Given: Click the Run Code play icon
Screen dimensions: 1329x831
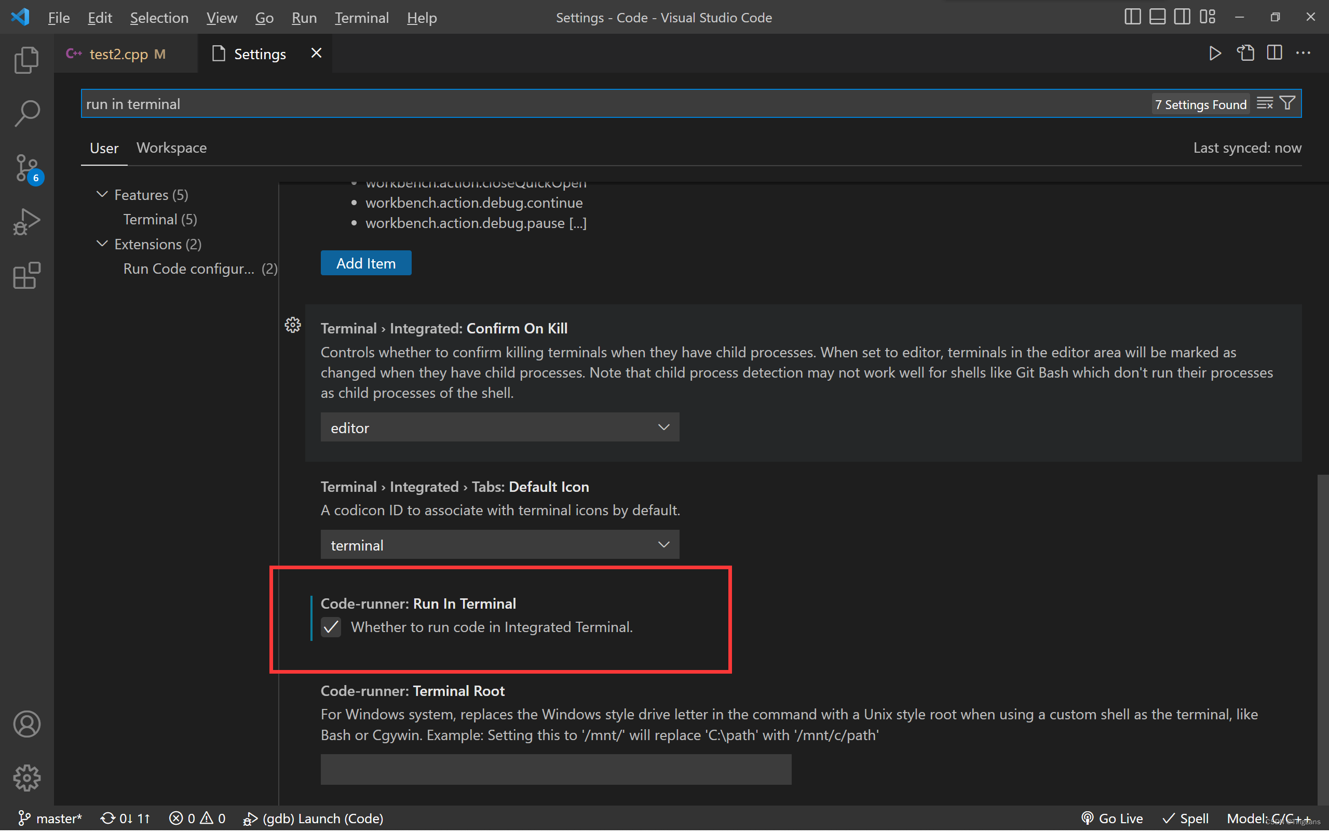Looking at the screenshot, I should 1215,53.
